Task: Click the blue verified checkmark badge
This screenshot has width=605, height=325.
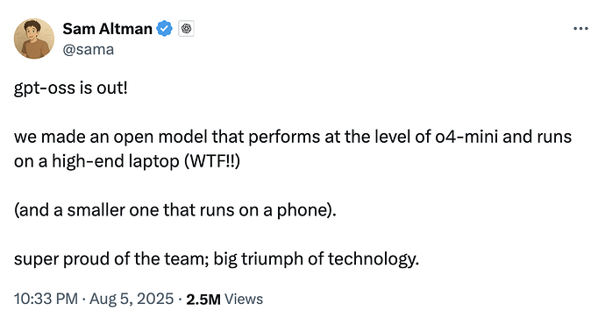Action: point(164,29)
